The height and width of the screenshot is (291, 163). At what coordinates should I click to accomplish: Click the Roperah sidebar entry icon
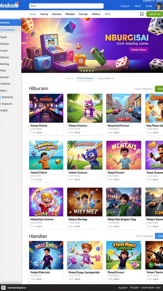(1, 104)
